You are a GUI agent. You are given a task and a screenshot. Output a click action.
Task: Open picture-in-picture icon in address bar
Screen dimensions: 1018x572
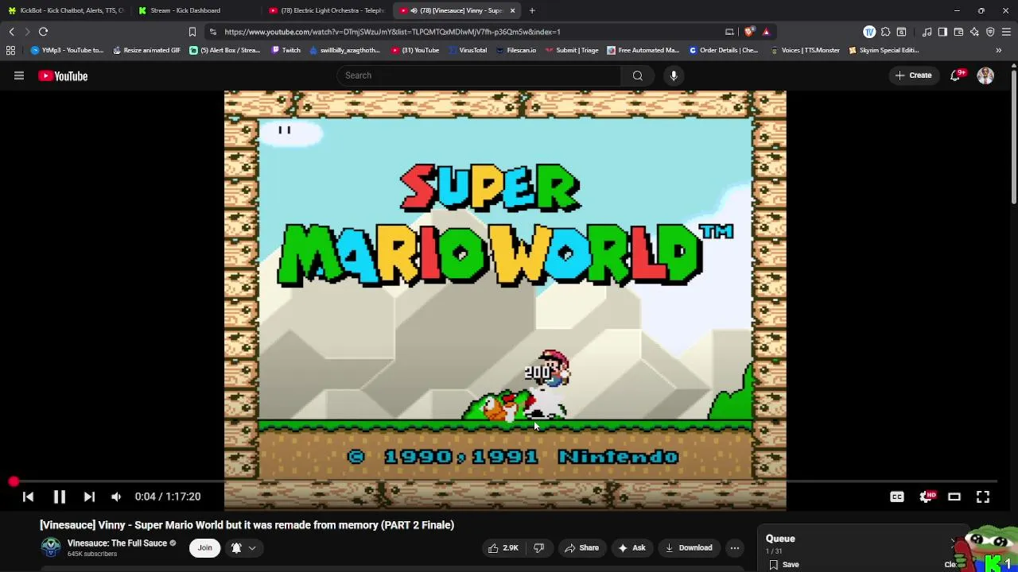pos(729,32)
